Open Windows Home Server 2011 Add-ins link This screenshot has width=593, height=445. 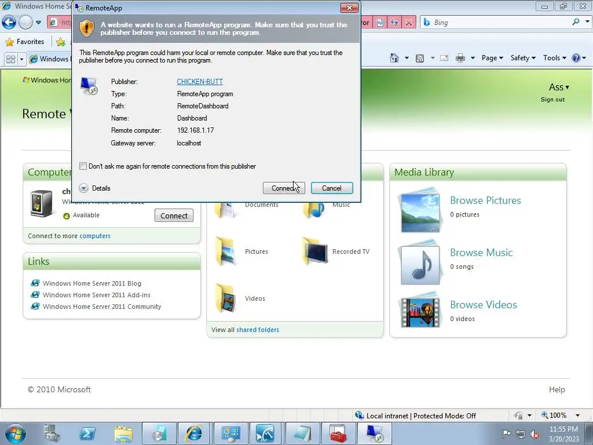pos(97,295)
